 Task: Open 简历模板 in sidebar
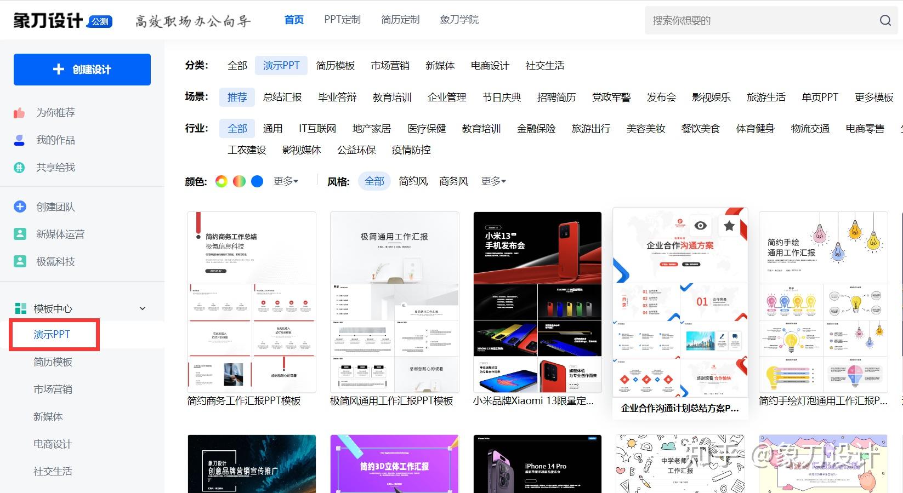point(53,362)
